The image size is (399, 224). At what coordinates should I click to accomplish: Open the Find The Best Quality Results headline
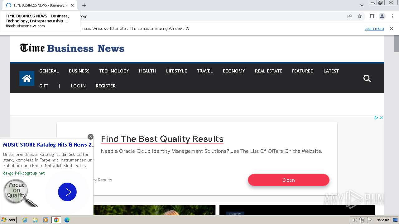pos(162,139)
